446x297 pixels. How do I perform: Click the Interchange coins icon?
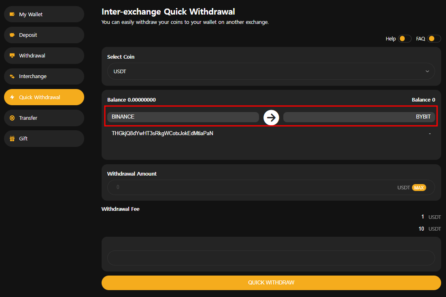point(12,76)
